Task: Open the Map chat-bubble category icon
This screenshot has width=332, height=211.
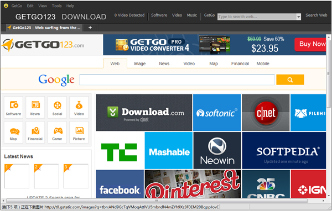Action: tap(13, 133)
